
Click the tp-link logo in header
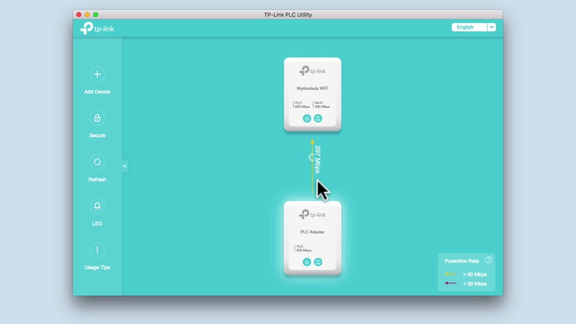[97, 28]
